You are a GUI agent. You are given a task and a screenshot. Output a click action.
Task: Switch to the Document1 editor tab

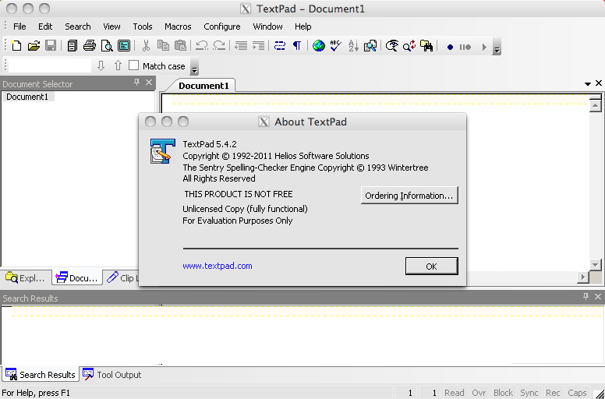[x=203, y=86]
